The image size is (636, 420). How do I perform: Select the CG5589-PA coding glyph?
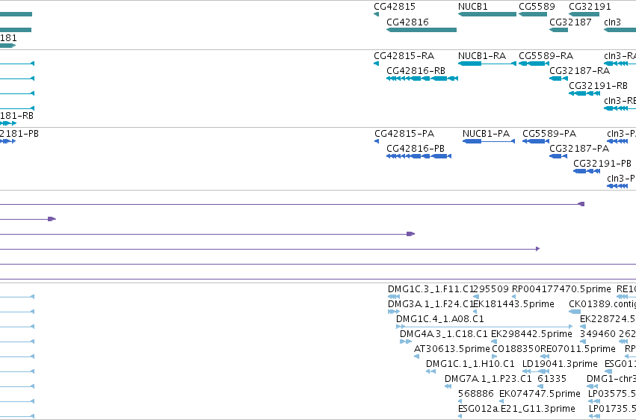536,141
